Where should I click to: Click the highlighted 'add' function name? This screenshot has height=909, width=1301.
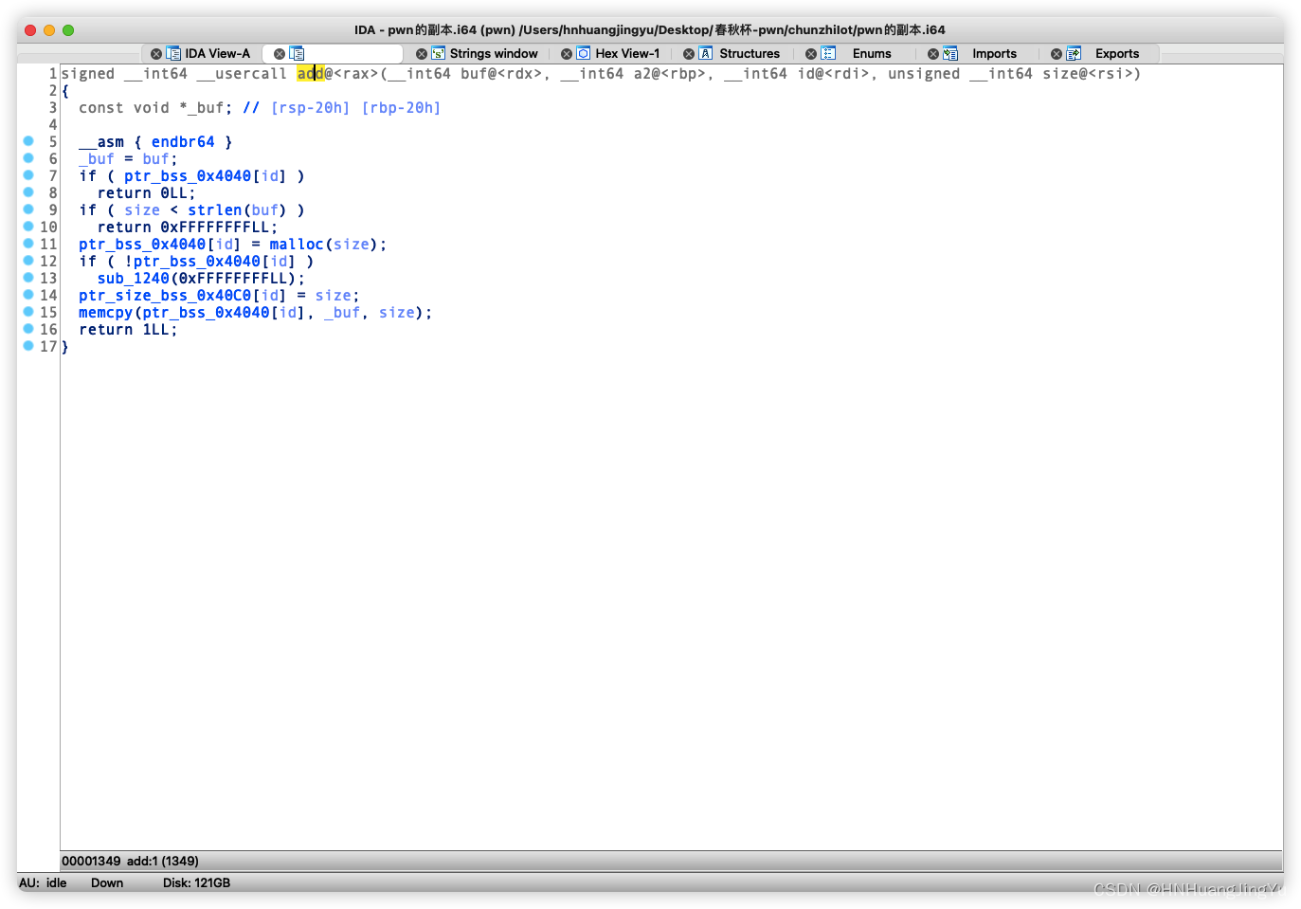coord(311,74)
